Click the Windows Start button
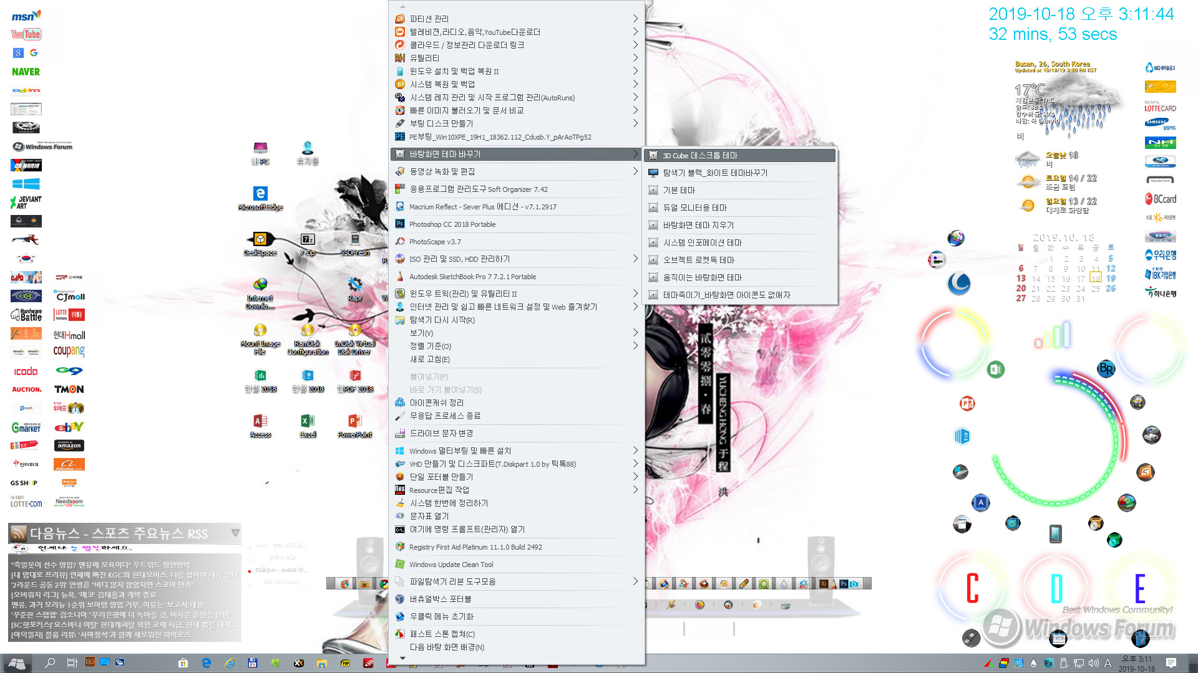This screenshot has height=673, width=1198. [17, 663]
